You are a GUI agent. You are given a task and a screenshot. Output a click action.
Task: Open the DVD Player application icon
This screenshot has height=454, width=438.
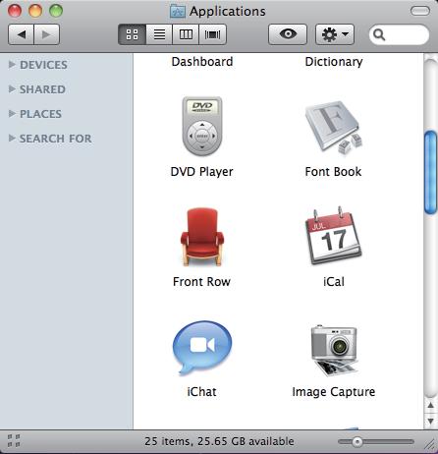pyautogui.click(x=202, y=126)
